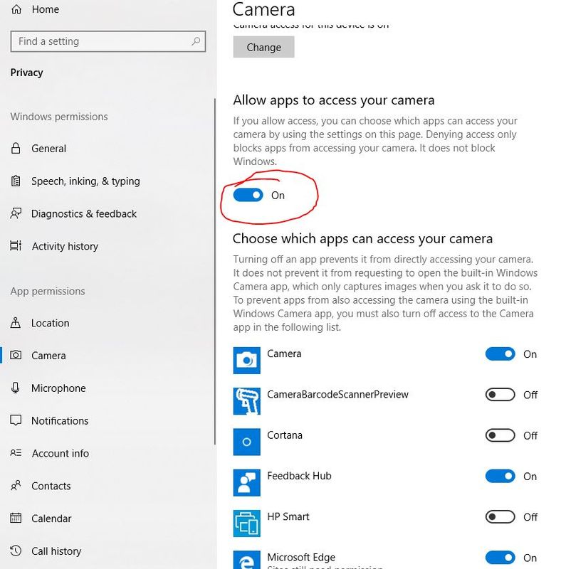
Task: Click the search magnifier icon
Action: pos(196,41)
